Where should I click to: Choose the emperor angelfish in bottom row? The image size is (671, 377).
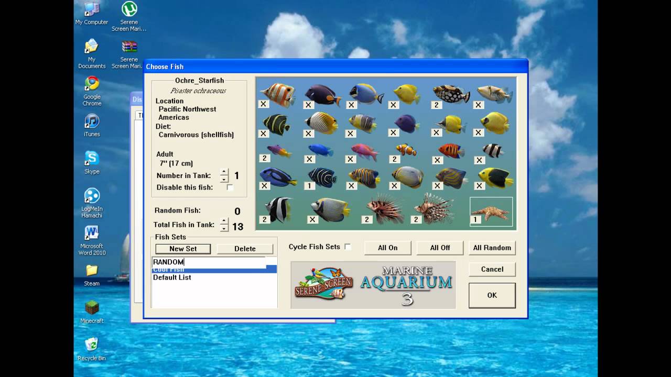(330, 209)
